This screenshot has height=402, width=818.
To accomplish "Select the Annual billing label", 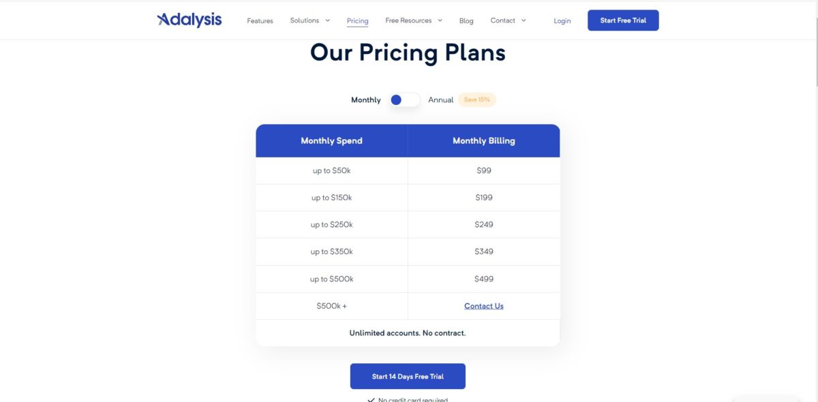I will point(440,100).
